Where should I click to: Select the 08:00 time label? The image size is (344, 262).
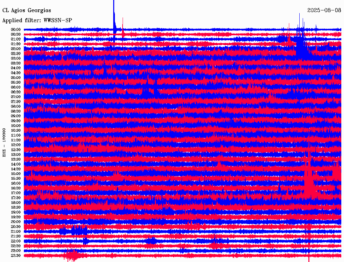point(16,106)
